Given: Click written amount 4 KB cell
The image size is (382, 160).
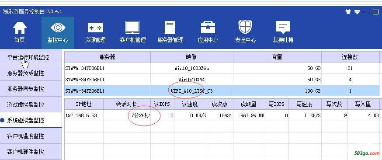Looking at the screenshot, I should 363,115.
